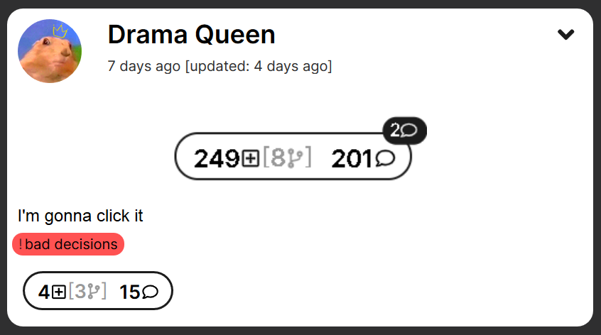Select the red bad decisions tag
The image size is (601, 335).
(x=68, y=244)
